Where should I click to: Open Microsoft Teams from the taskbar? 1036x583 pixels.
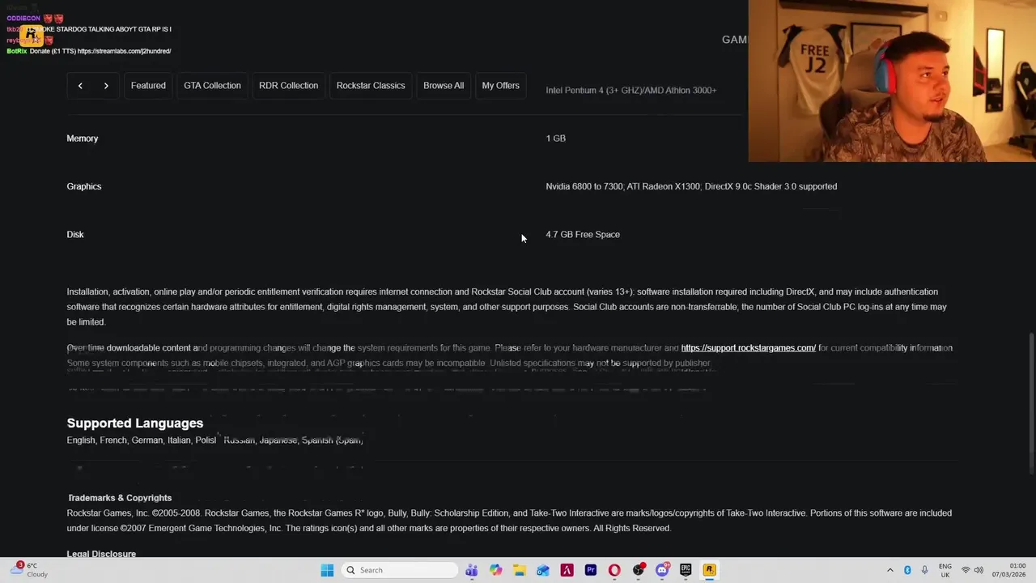(471, 570)
